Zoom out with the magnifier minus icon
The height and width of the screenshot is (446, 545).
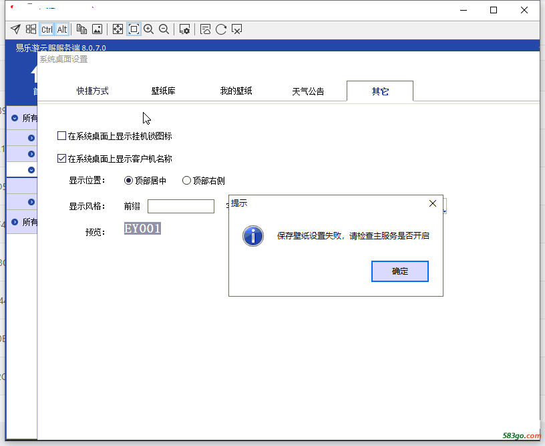164,29
